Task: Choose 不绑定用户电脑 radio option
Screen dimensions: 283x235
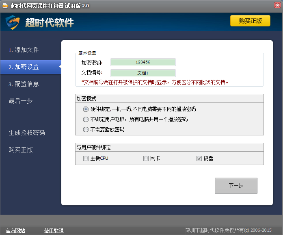Action: click(x=86, y=119)
